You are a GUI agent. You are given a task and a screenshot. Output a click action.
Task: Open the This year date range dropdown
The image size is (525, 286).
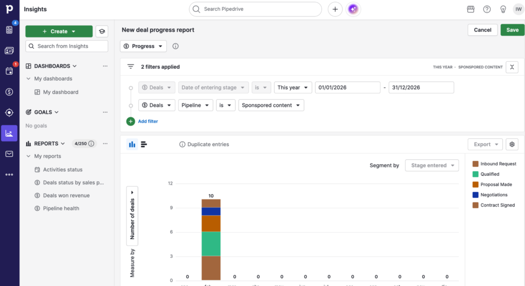point(293,88)
